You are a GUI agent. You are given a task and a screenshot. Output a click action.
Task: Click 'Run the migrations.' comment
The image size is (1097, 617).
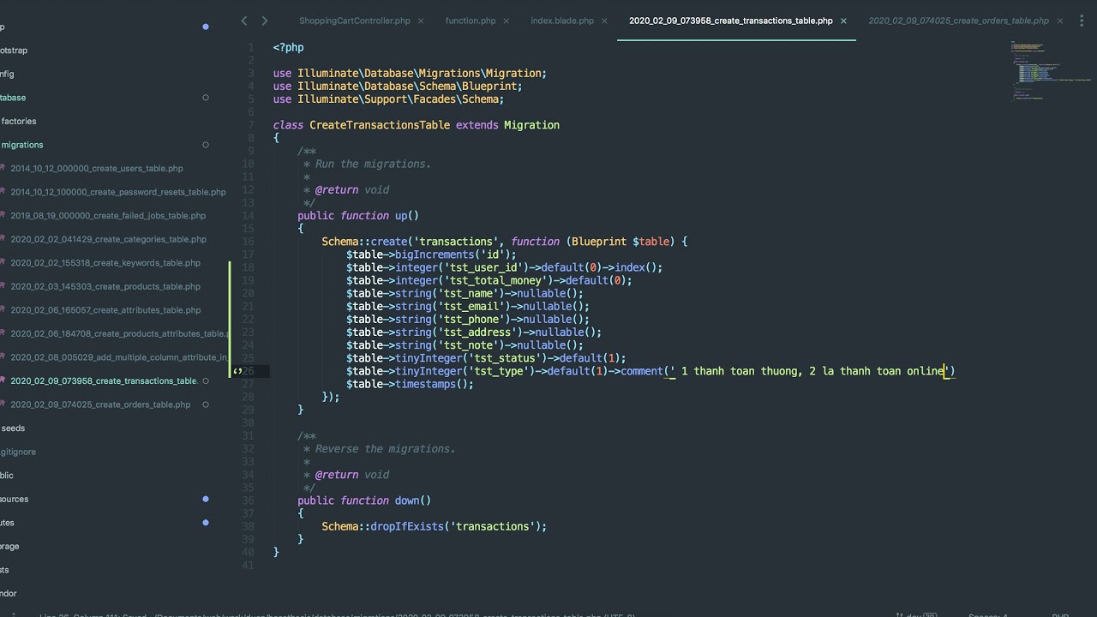(x=373, y=164)
